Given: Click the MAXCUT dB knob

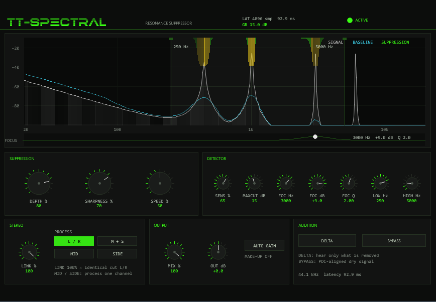Looking at the screenshot, I should [x=254, y=184].
